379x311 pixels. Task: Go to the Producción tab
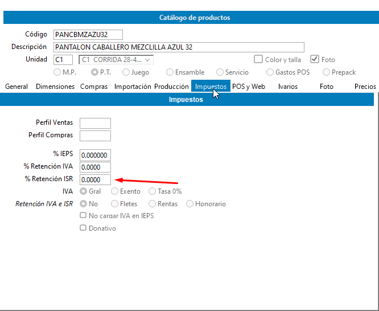(x=171, y=87)
